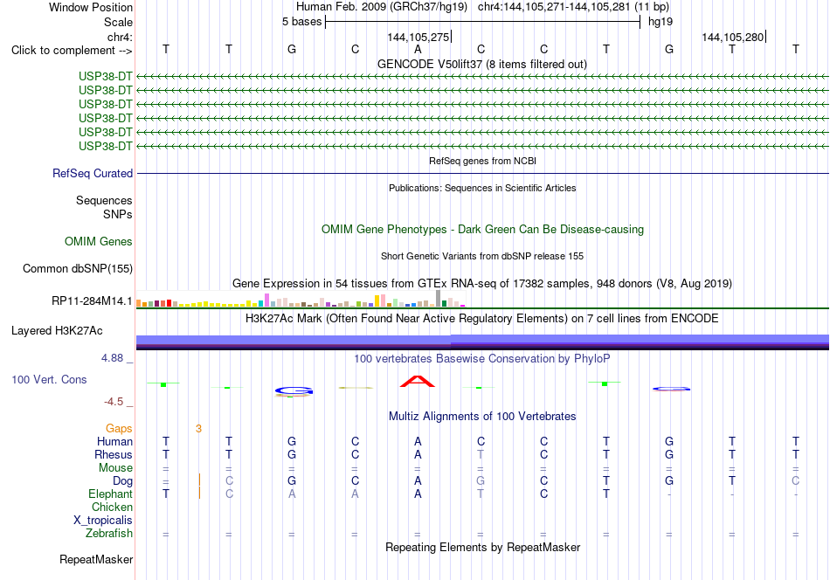Click the orange gap count 3
Screen dimensions: 830x580
pyautogui.click(x=198, y=429)
